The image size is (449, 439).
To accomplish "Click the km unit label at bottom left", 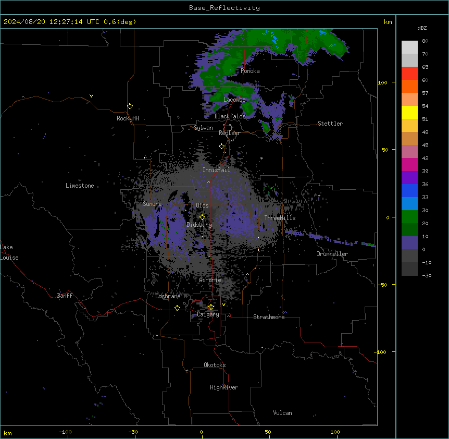I will pyautogui.click(x=8, y=433).
